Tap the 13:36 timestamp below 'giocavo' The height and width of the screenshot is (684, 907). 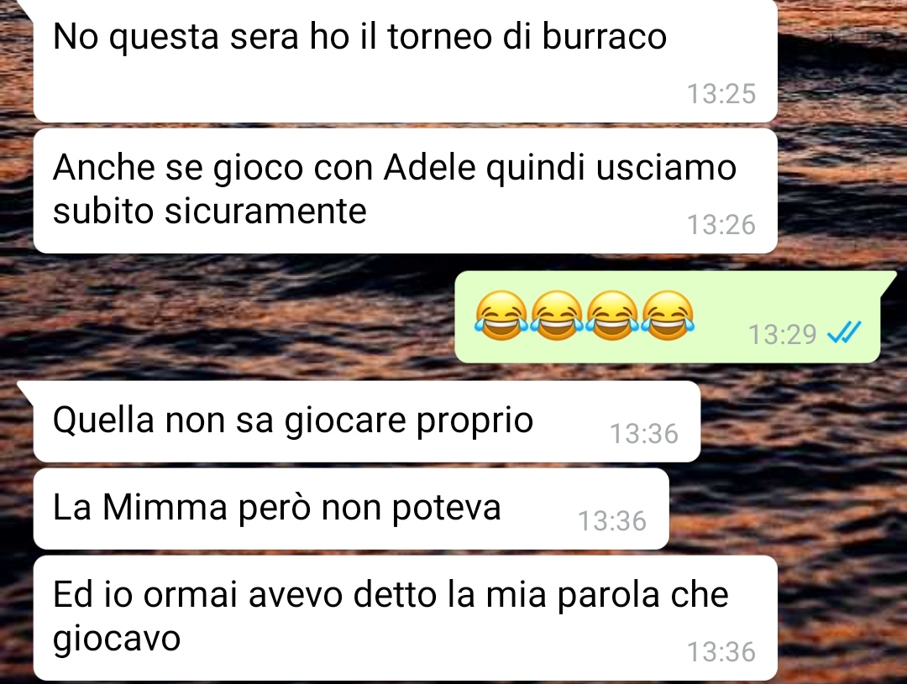(x=721, y=651)
